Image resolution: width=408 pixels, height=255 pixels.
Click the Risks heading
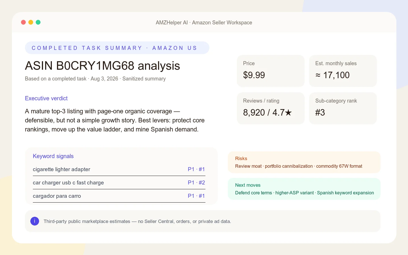click(x=241, y=158)
